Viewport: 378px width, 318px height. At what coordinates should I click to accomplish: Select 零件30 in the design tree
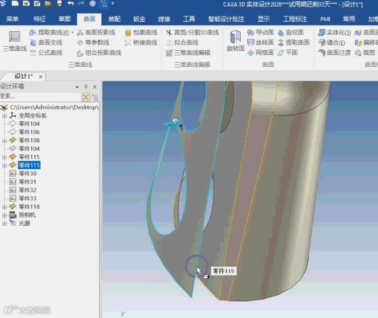click(27, 173)
